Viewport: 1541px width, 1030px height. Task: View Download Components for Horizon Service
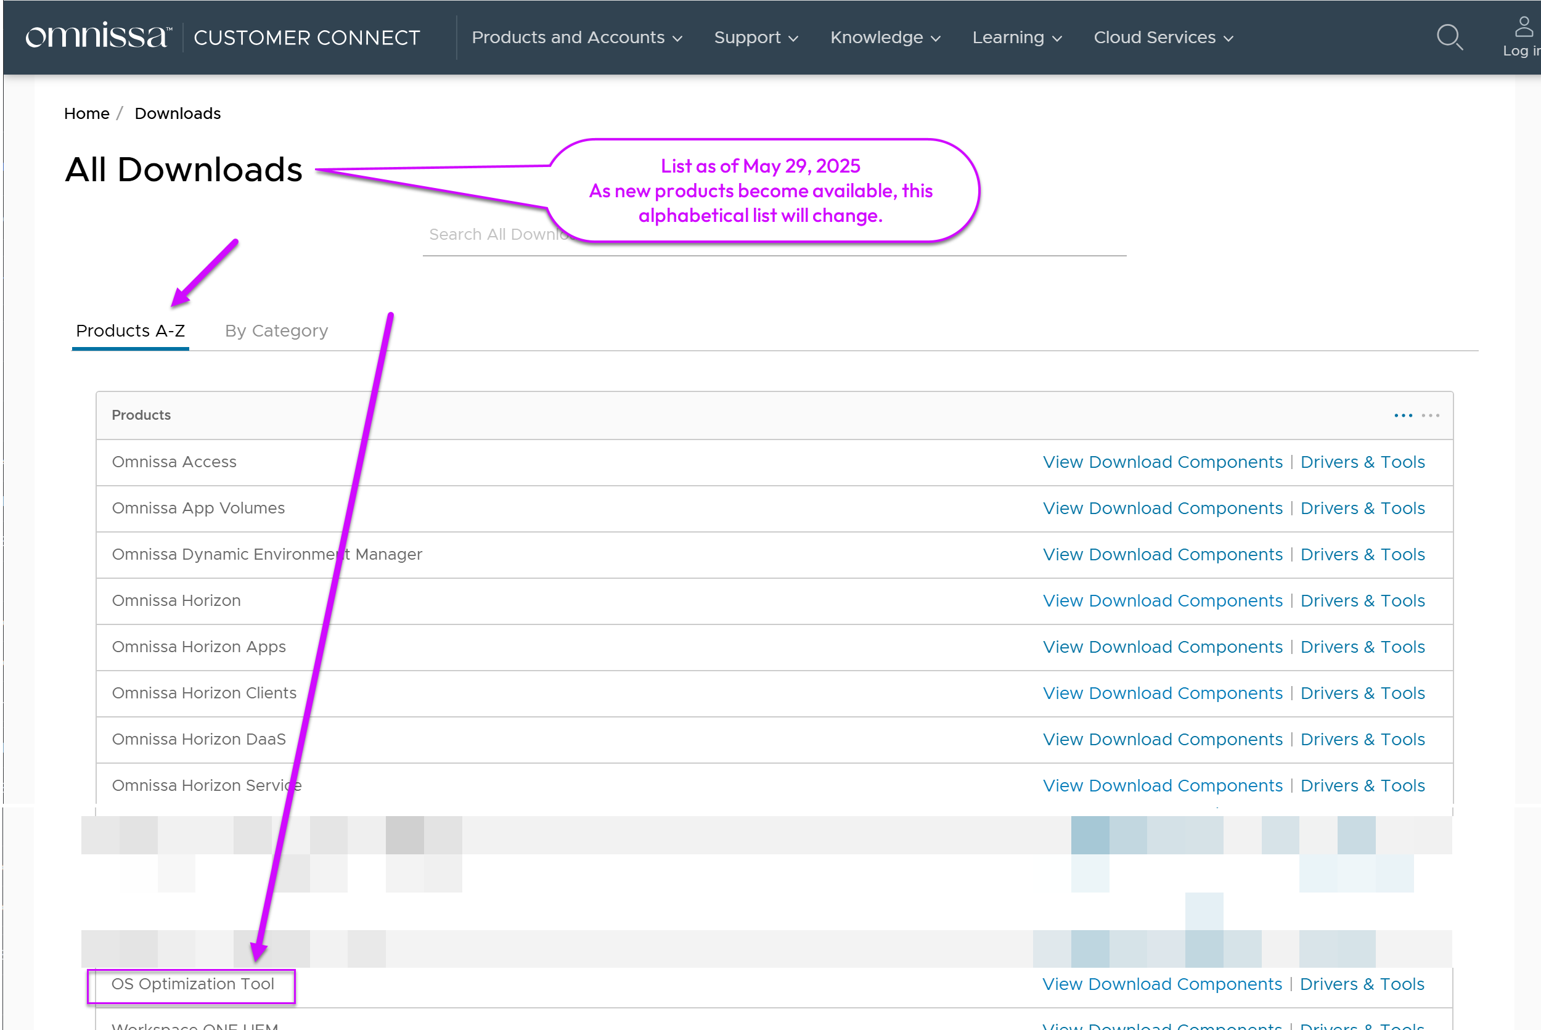coord(1163,786)
